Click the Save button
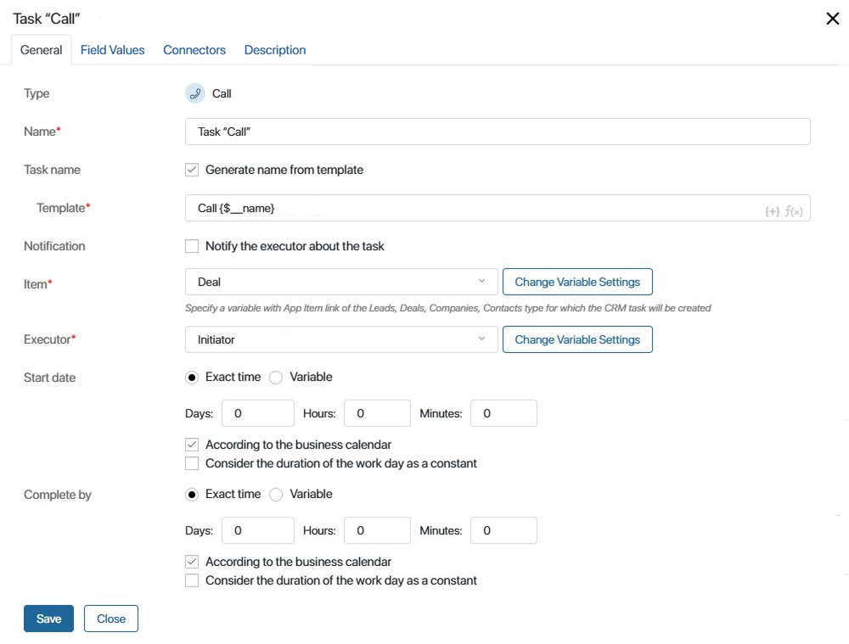Viewport: 849px width, 644px height. tap(48, 619)
